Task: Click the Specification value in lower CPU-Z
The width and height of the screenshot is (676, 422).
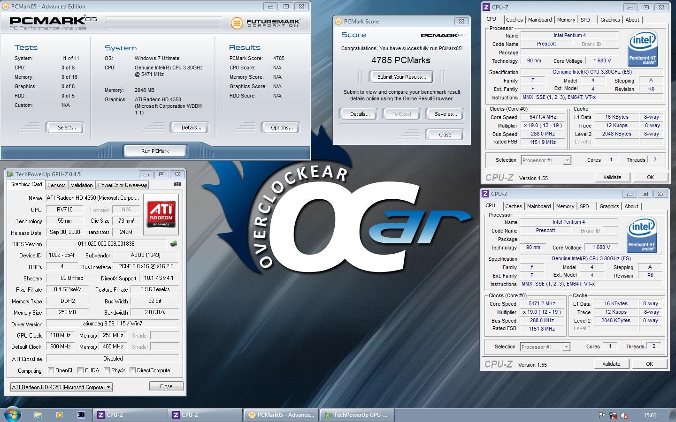Action: 591,258
